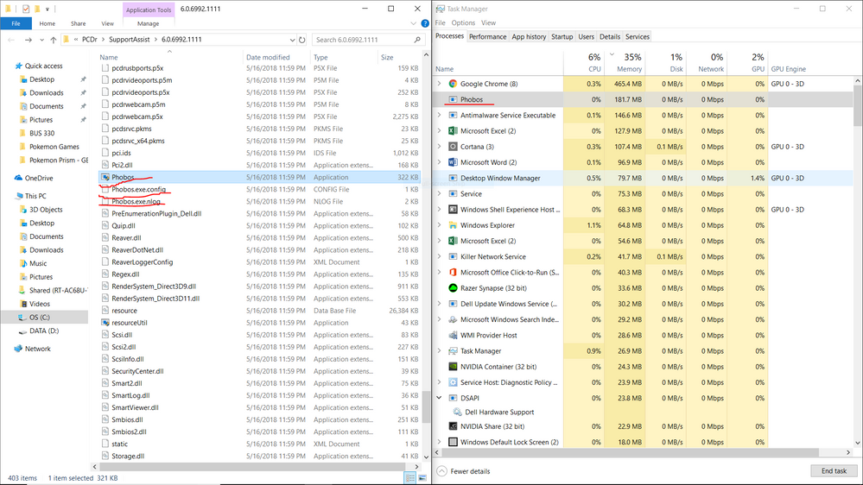This screenshot has height=485, width=863.
Task: Expand the Microsoft Word (2) group
Action: (x=439, y=162)
